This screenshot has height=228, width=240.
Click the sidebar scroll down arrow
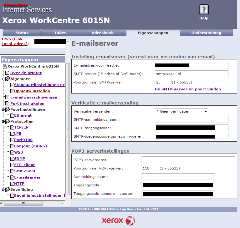[68, 198]
